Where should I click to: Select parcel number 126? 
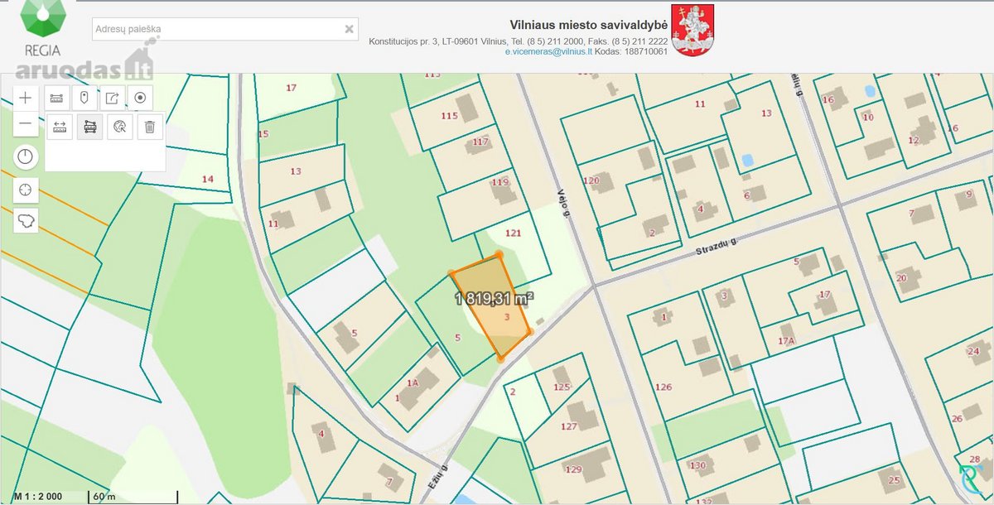tap(663, 387)
